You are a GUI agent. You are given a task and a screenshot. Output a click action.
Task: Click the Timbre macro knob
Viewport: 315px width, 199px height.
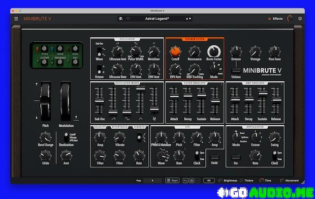pos(241,180)
